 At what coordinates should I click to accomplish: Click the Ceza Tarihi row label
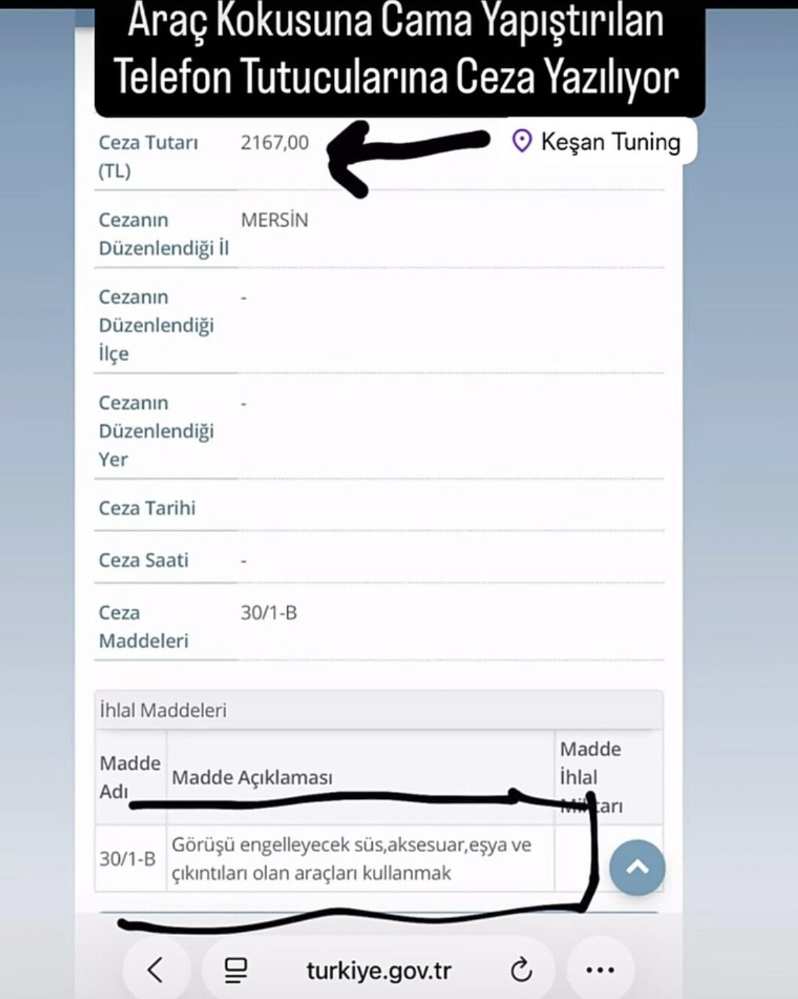(x=147, y=508)
